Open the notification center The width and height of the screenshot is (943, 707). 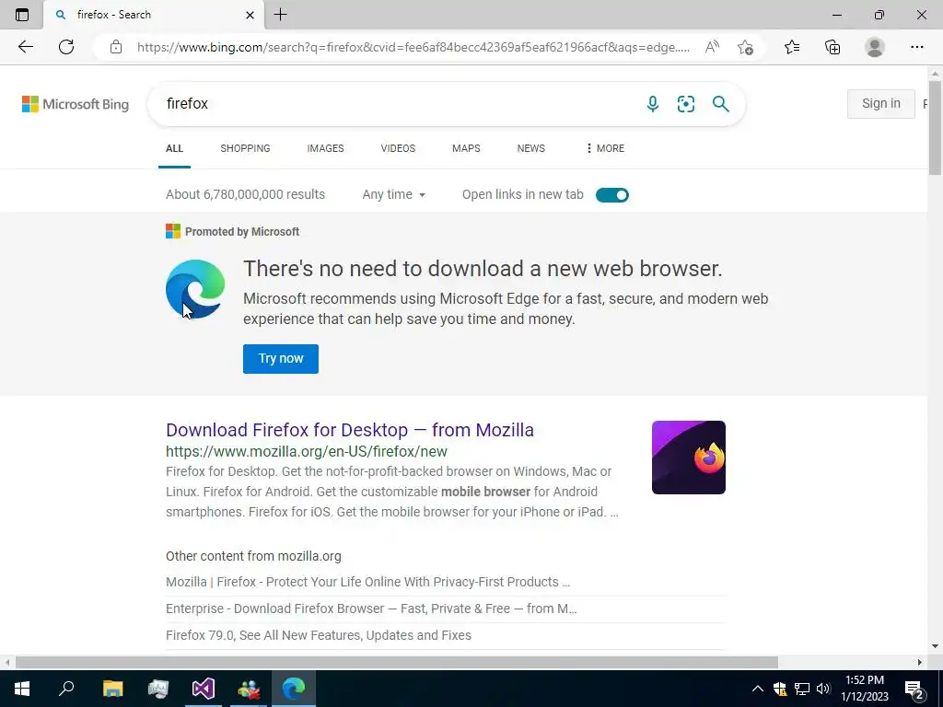click(x=914, y=689)
